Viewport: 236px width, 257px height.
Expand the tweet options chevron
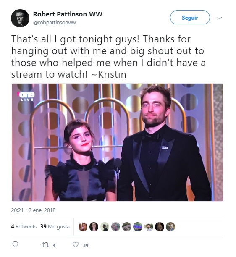[x=220, y=18]
